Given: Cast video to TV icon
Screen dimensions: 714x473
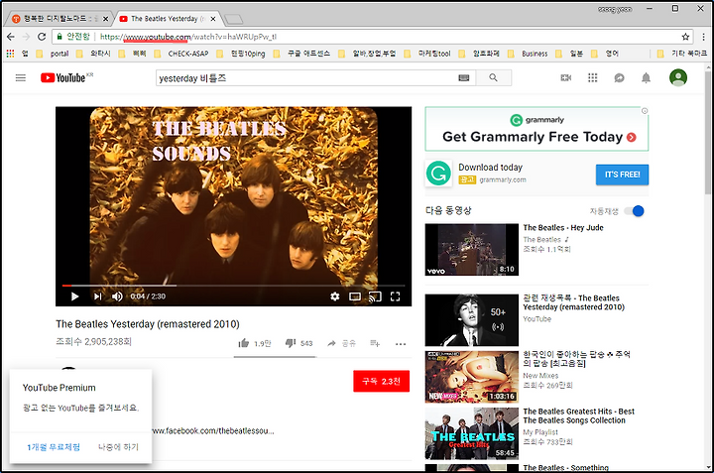Looking at the screenshot, I should [375, 296].
